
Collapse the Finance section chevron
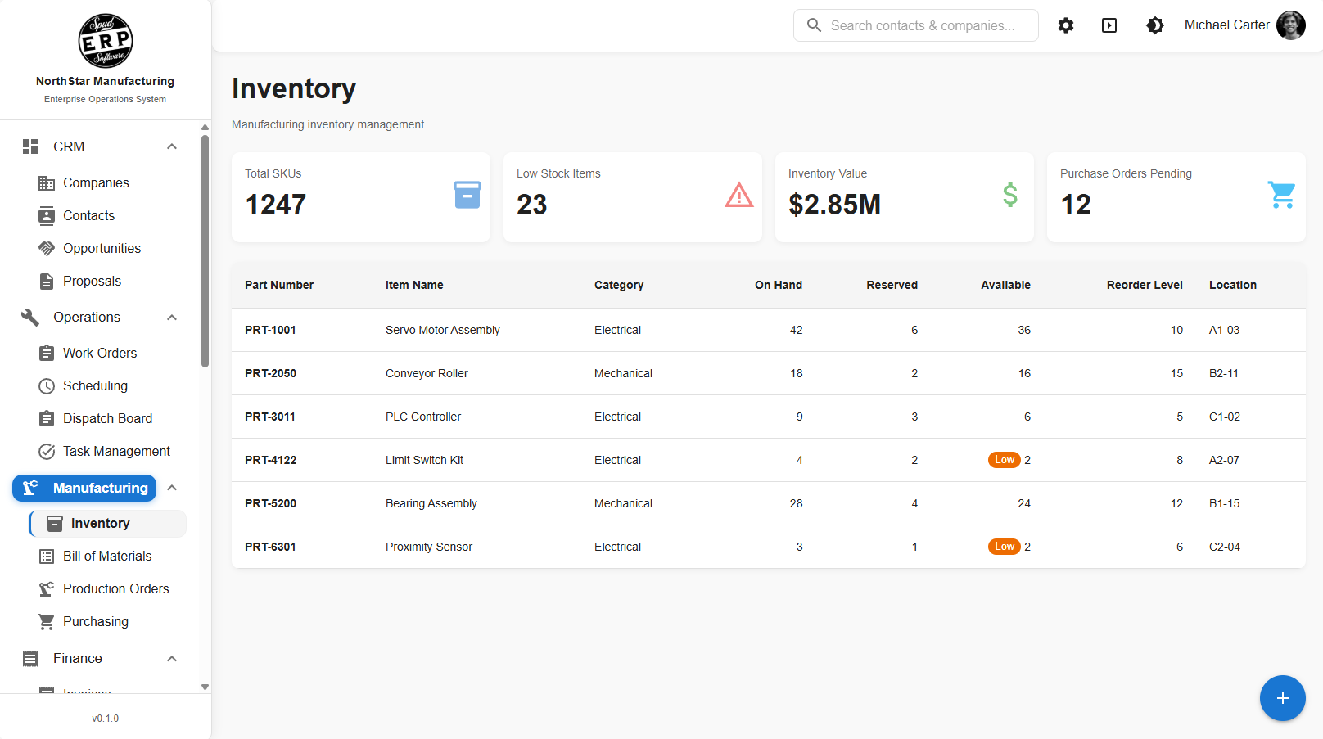pos(172,659)
